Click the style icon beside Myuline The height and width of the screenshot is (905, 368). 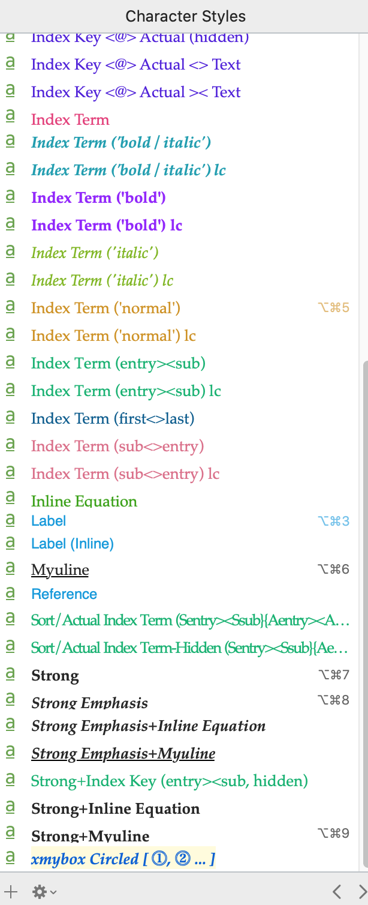point(10,569)
